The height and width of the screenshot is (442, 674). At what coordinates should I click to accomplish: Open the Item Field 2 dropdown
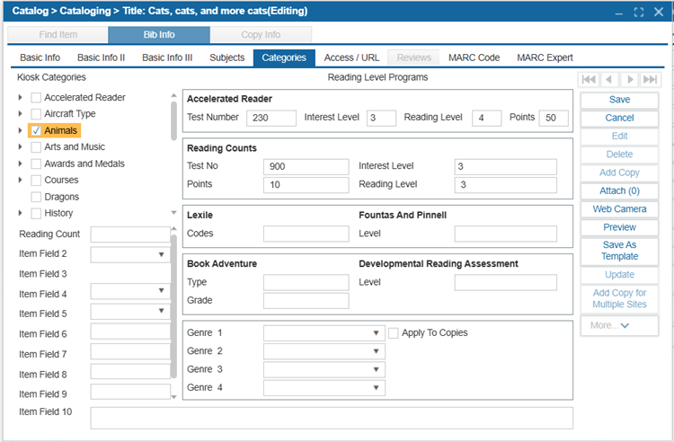coord(130,254)
